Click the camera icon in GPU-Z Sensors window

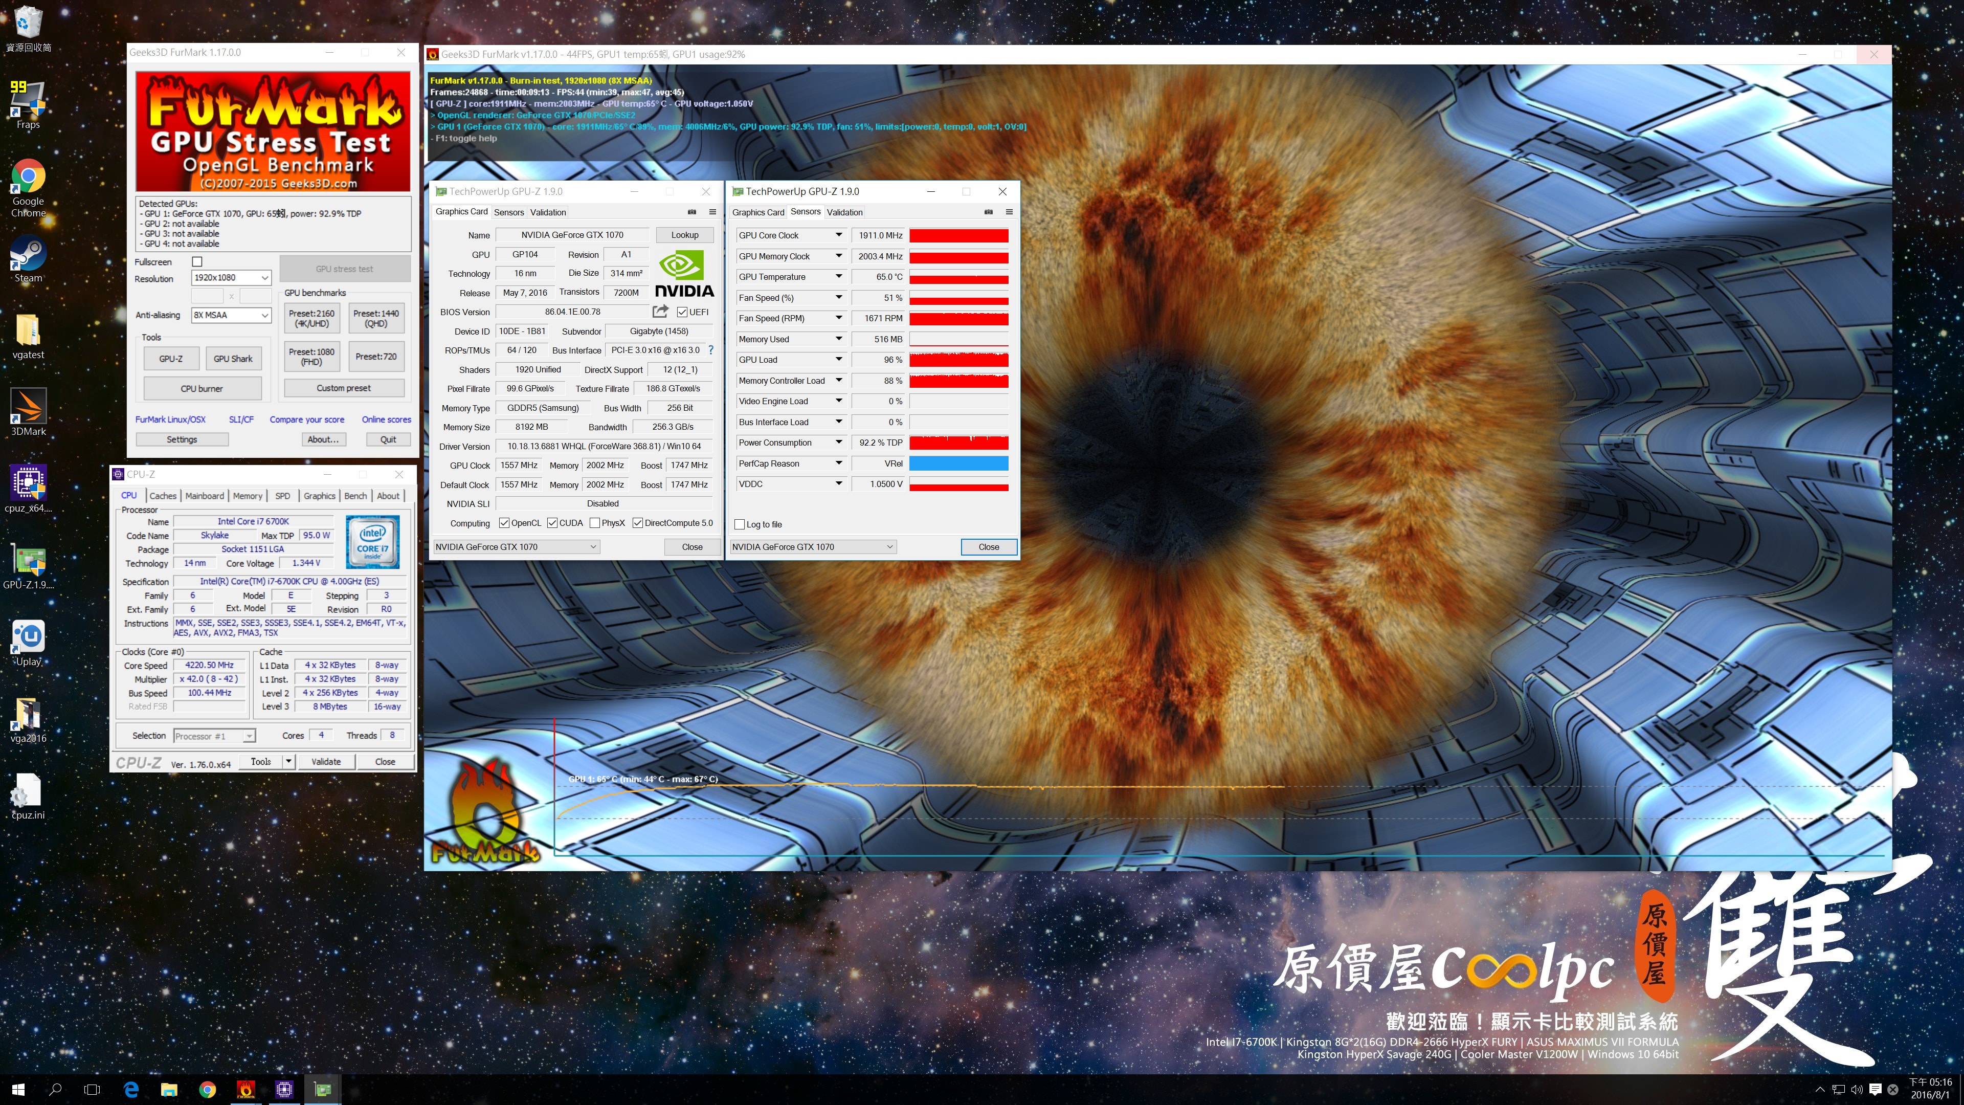click(x=988, y=212)
